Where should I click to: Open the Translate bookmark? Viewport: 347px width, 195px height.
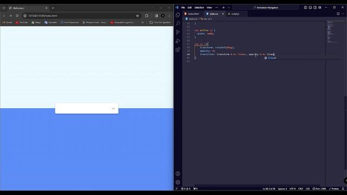[x=50, y=22]
